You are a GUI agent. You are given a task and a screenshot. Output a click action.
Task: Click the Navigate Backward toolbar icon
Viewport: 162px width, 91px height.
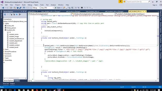pos(3,8)
